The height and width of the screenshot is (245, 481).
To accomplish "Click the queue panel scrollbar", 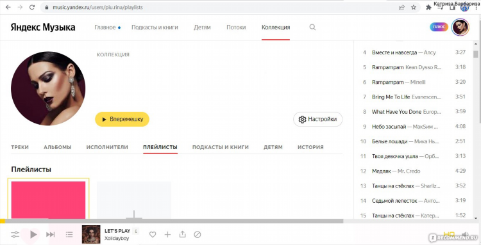I will coord(476,54).
